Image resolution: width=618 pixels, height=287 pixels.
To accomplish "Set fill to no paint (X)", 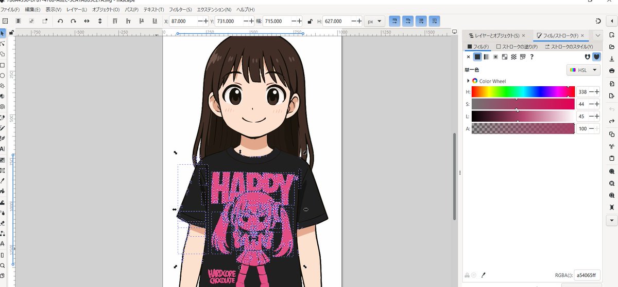I will coord(468,57).
